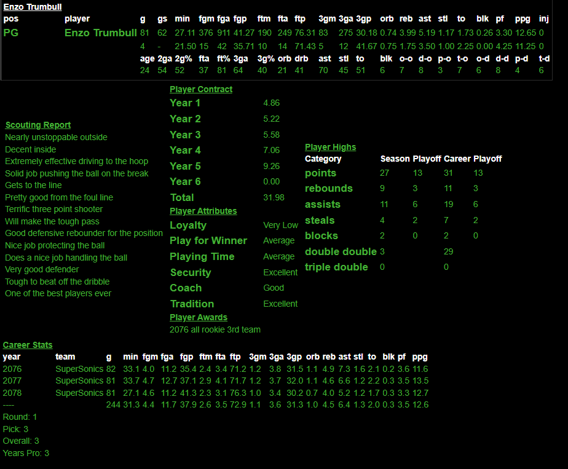The height and width of the screenshot is (469, 568).
Task: Open the Player Attributes heading
Action: [x=203, y=211]
